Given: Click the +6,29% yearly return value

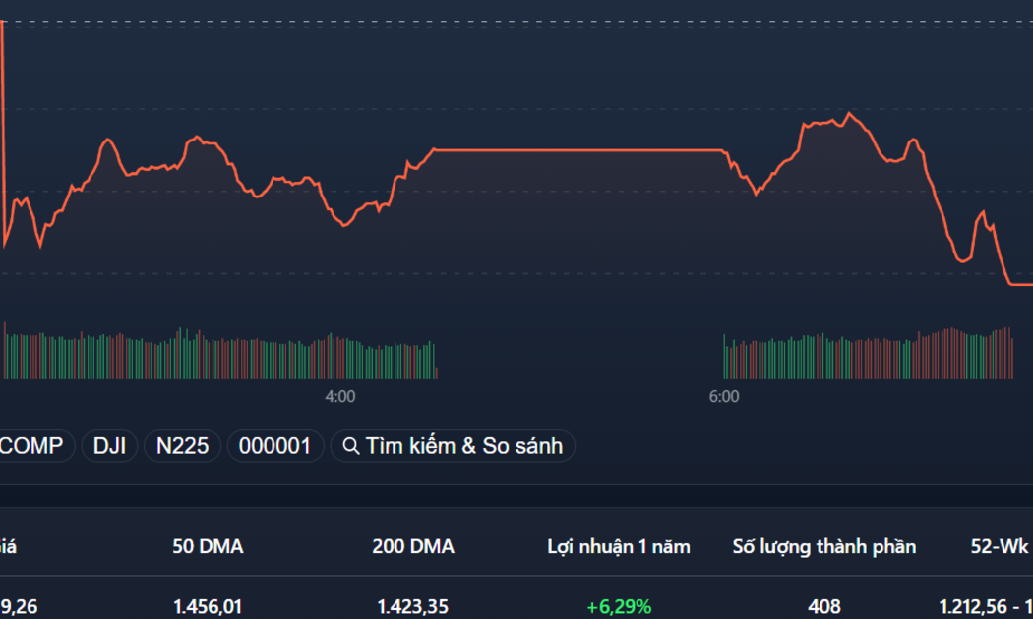Looking at the screenshot, I should tap(619, 606).
